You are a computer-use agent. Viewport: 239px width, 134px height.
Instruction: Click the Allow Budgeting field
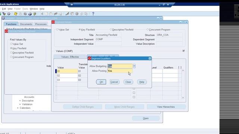click(120, 66)
